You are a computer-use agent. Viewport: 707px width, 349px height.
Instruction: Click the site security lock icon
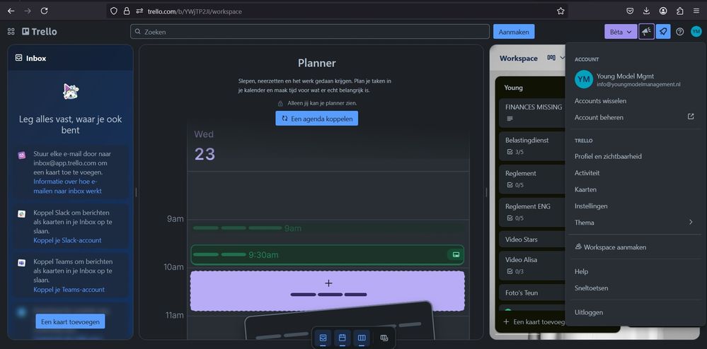pos(127,11)
